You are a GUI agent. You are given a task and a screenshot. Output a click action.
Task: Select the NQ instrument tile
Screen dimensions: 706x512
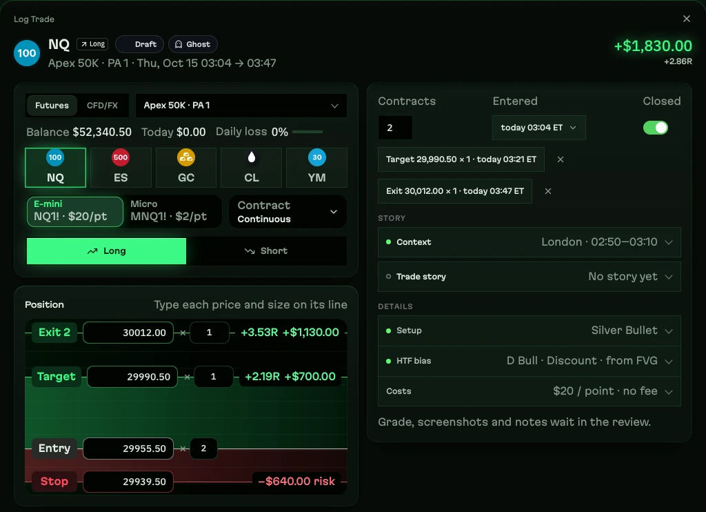[x=55, y=167]
